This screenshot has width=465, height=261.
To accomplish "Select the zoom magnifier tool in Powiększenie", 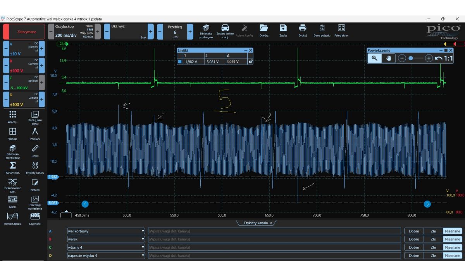I will pos(374,58).
